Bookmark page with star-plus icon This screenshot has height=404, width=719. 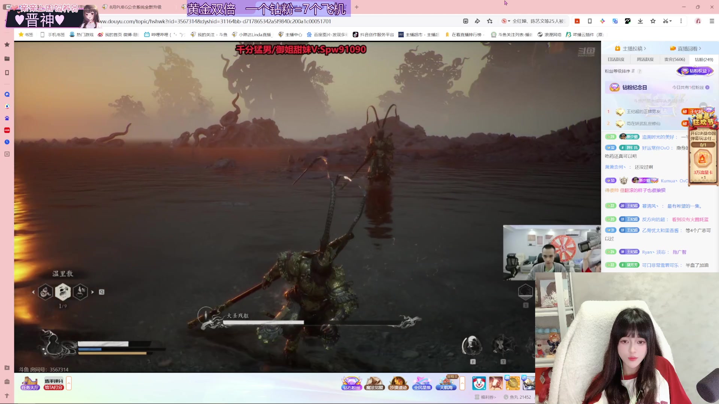(x=490, y=21)
